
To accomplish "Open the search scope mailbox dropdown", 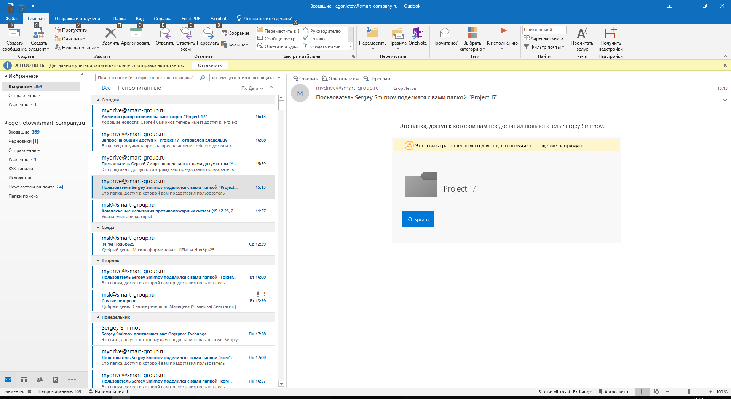I will coord(279,78).
